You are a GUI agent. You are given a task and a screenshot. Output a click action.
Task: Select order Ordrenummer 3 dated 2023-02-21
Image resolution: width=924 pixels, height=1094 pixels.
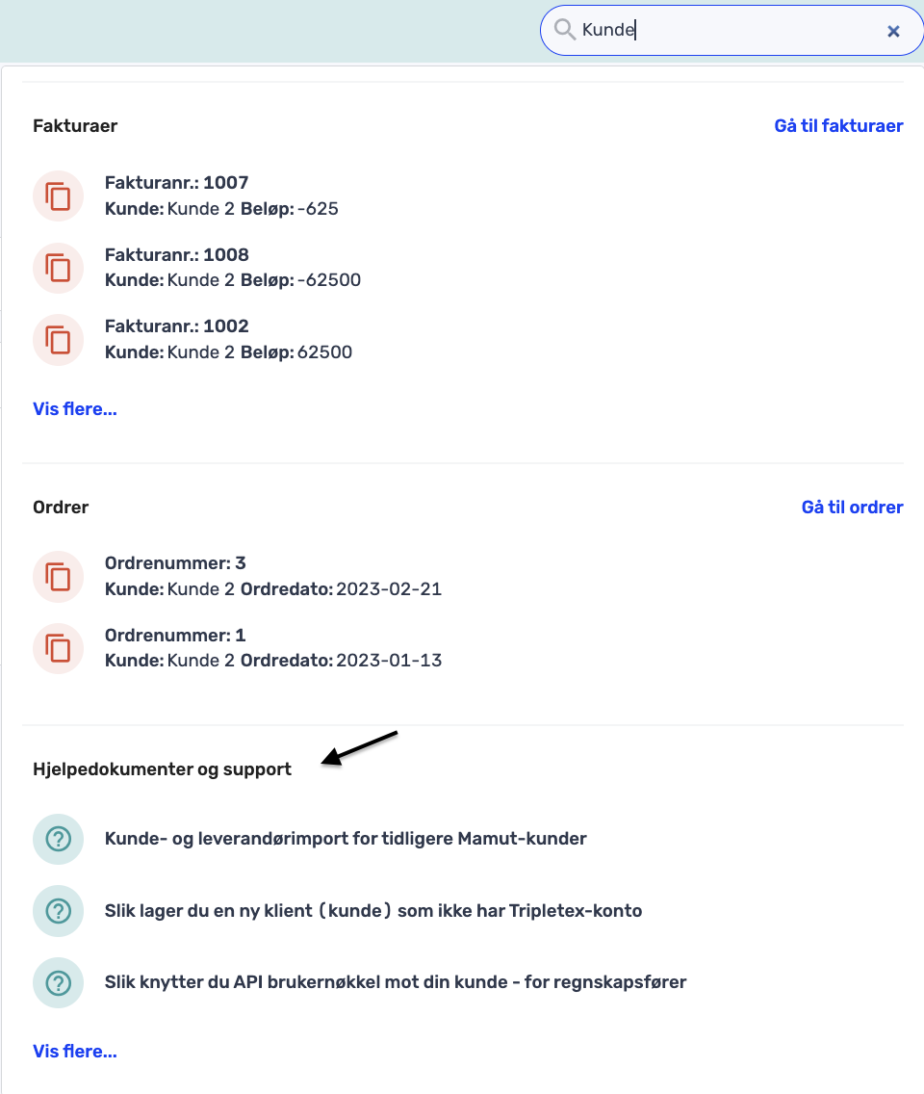pyautogui.click(x=273, y=576)
